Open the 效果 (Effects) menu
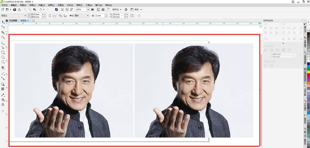Viewport: 310px width, 148px height. click(x=51, y=5)
